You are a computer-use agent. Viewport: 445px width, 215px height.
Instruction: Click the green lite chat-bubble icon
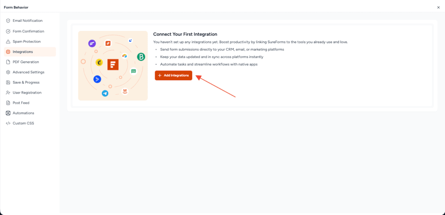click(x=133, y=71)
